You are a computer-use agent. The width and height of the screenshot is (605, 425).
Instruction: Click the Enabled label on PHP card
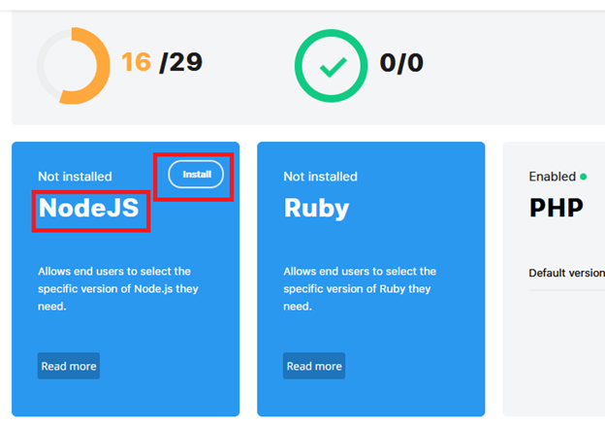552,177
